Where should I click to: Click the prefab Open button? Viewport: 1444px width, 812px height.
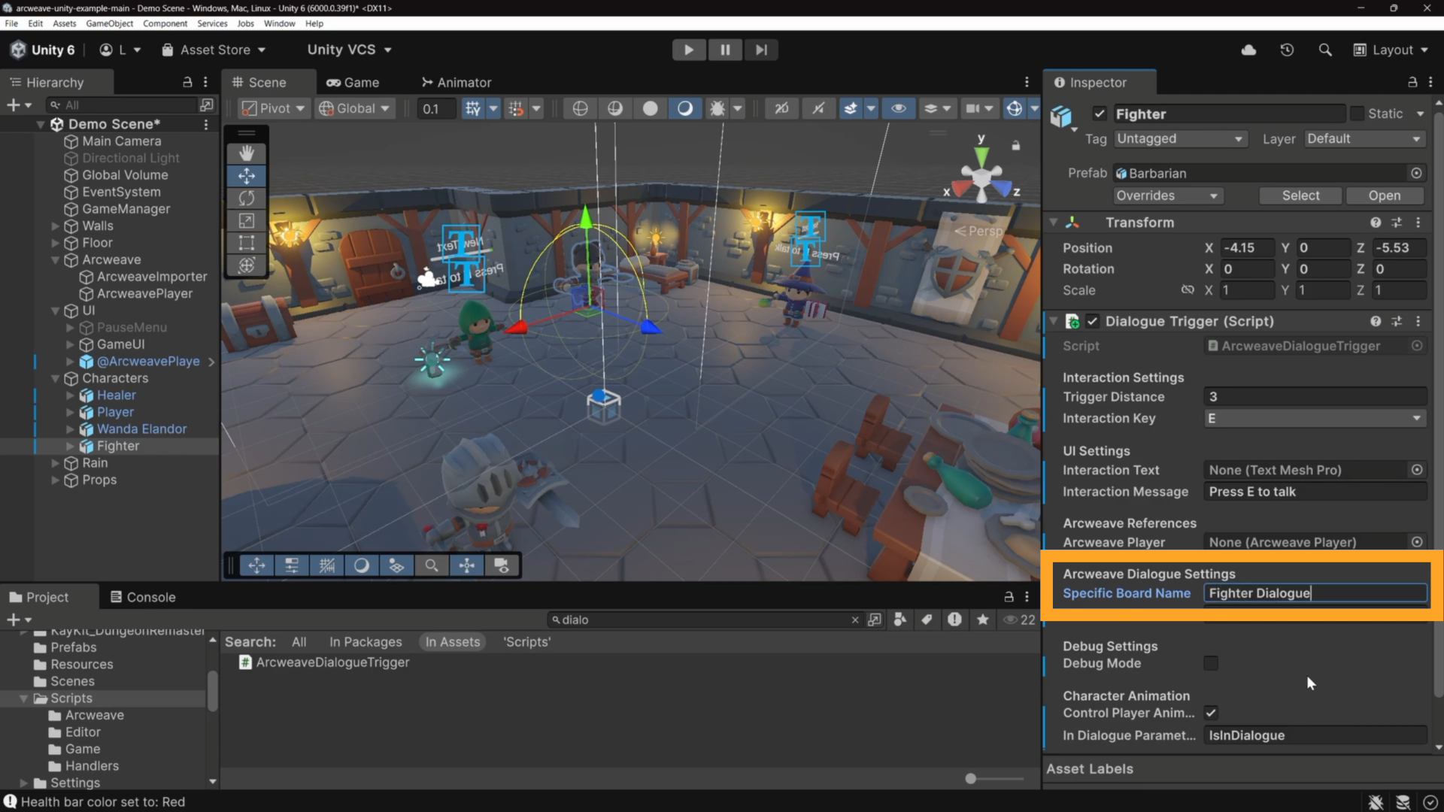point(1384,195)
